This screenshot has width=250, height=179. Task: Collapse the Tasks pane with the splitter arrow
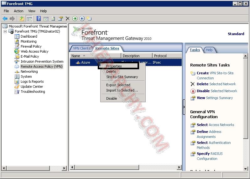(x=184, y=107)
